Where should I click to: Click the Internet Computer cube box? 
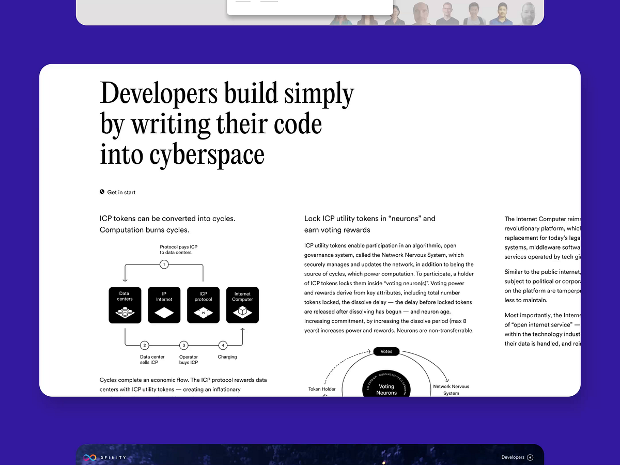pos(242,305)
